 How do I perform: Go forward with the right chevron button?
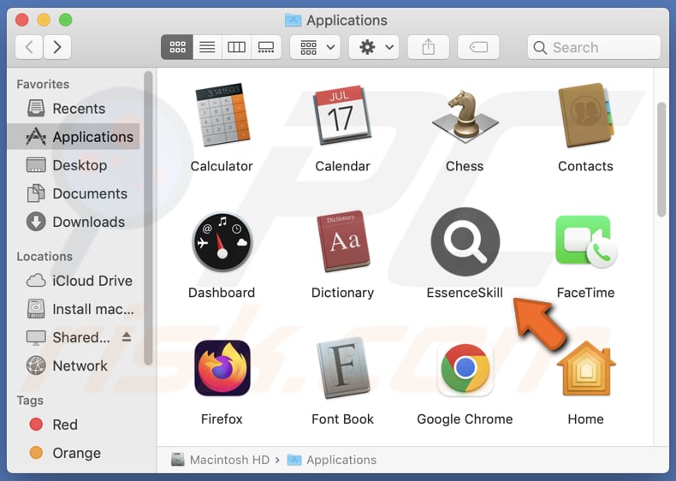[x=57, y=47]
